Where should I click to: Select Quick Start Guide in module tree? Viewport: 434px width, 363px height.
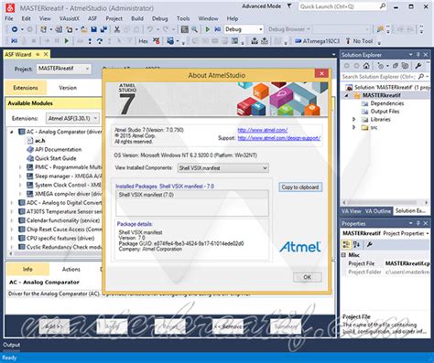point(56,158)
